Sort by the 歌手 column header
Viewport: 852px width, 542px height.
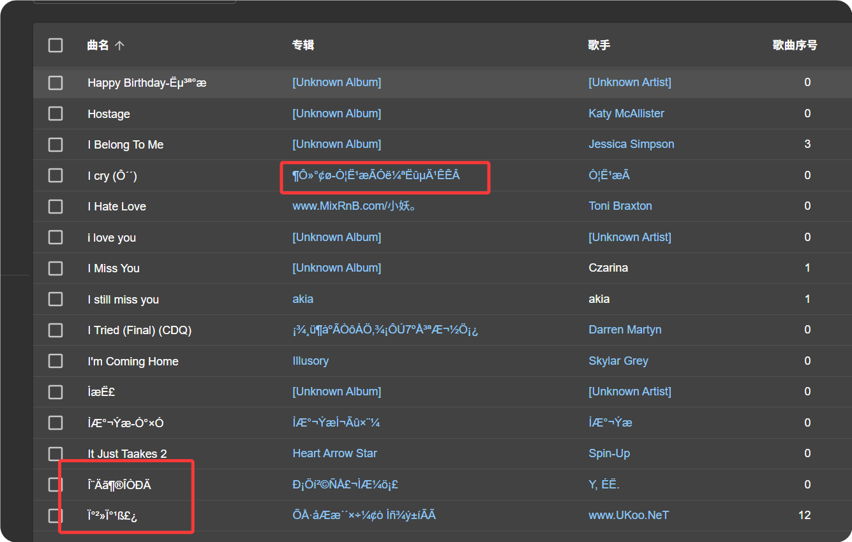(x=599, y=45)
